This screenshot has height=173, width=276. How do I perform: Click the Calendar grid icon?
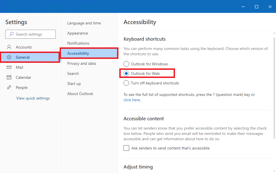[x=9, y=77]
